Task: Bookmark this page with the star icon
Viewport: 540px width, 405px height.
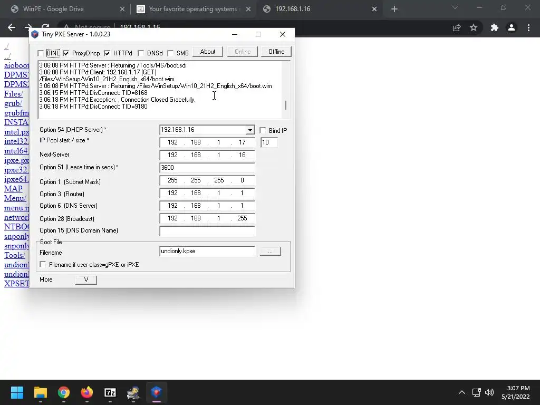Action: coord(474,27)
